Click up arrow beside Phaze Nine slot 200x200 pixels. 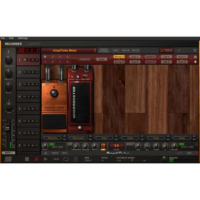pos(64,136)
